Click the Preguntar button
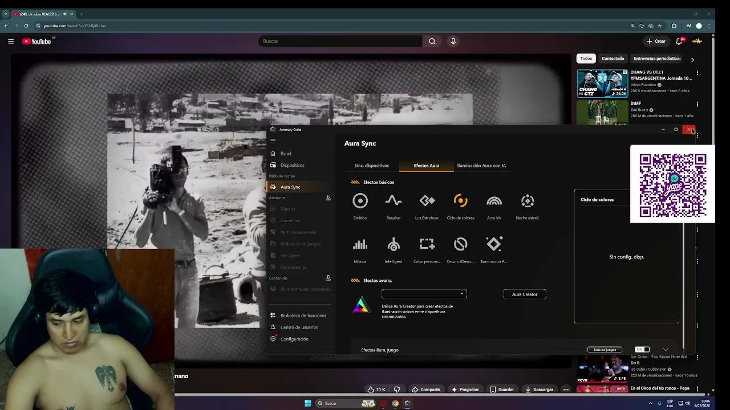Viewport: 730px width, 410px height. (465, 389)
